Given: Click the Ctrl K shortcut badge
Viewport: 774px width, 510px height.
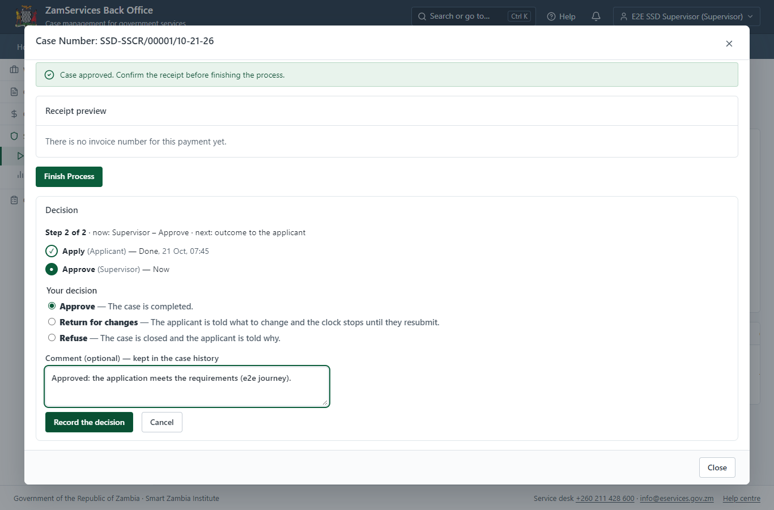Looking at the screenshot, I should pos(520,16).
